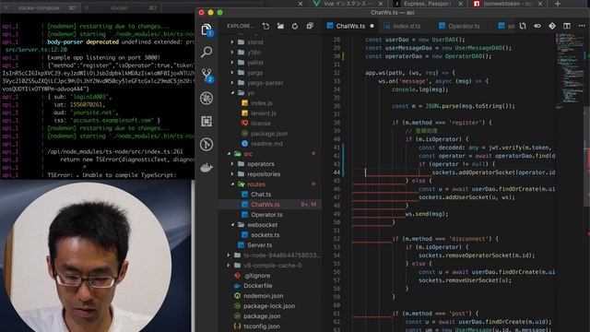
Task: Open the .gitignore file
Action: [x=256, y=276]
